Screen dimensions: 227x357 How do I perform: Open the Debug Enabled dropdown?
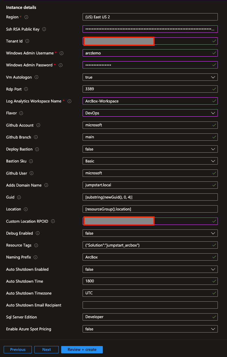pyautogui.click(x=150, y=233)
